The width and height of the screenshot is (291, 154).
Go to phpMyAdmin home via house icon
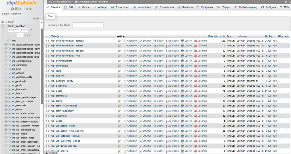tap(13, 9)
